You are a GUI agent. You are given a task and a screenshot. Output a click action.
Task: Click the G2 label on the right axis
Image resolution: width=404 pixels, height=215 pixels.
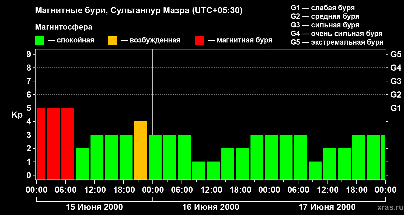click(x=396, y=95)
